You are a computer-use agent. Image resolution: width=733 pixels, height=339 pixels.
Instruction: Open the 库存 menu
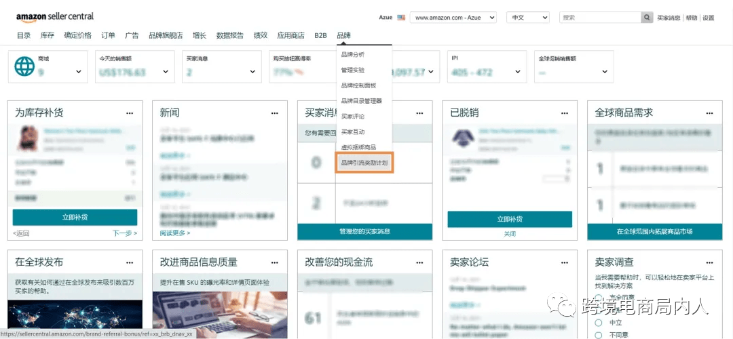[x=48, y=35]
